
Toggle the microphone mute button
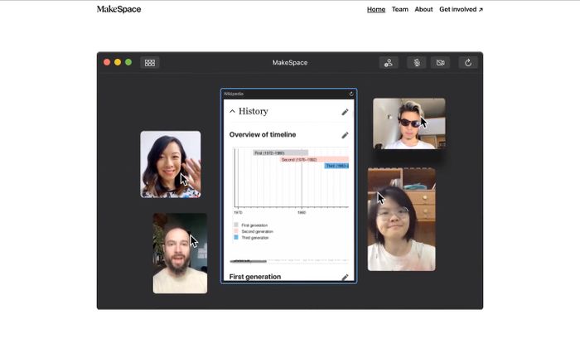pos(417,62)
